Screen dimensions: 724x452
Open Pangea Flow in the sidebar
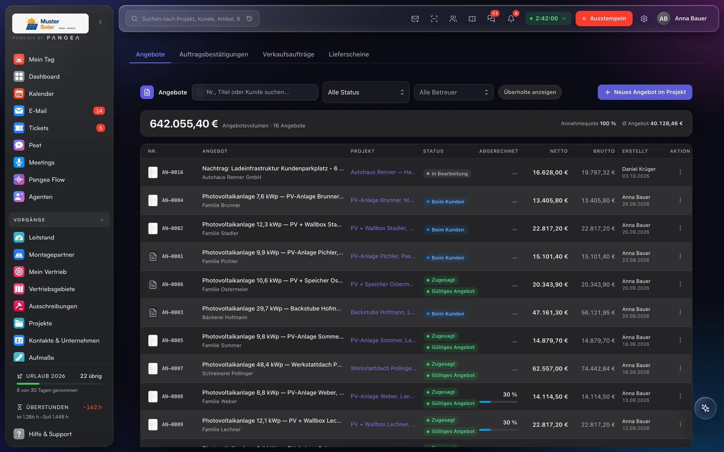pyautogui.click(x=59, y=180)
